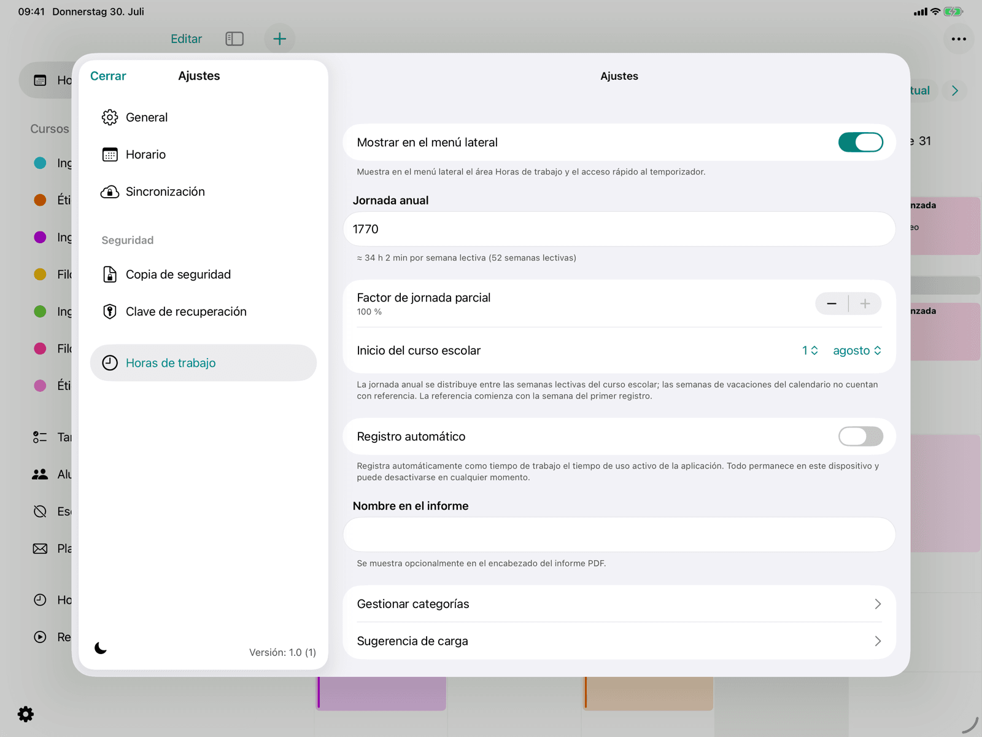
Task: Click the settings gear at bottom left
Action: (x=26, y=714)
